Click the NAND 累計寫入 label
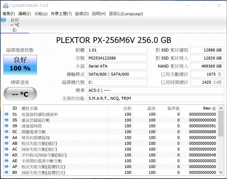227x179 pixels. point(173,66)
